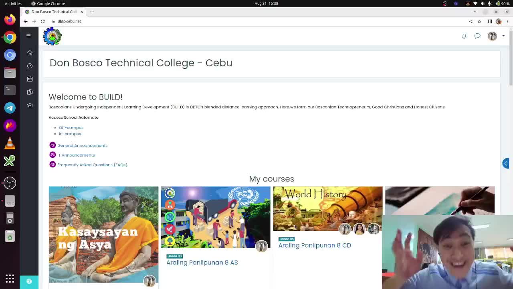Open the Chrome profile avatar

pos(498,21)
